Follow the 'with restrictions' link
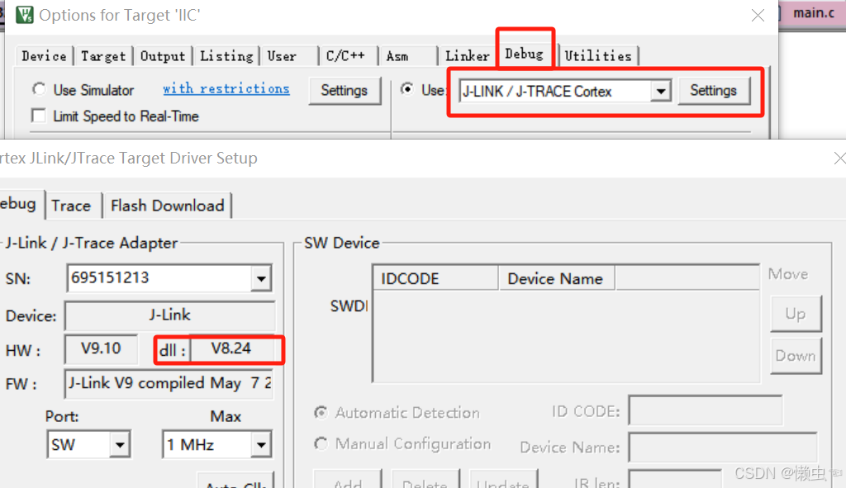 (226, 89)
